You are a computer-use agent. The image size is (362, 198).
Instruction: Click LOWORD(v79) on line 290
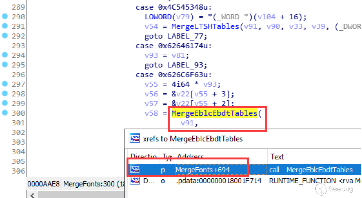tap(169, 17)
